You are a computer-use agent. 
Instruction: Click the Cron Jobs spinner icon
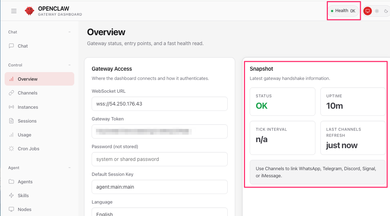pos(11,149)
